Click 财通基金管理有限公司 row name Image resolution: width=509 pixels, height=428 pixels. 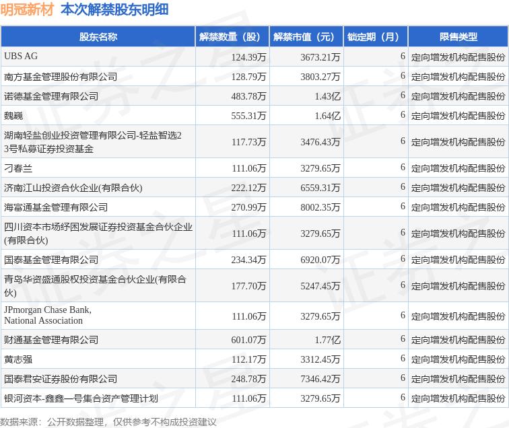click(x=51, y=340)
